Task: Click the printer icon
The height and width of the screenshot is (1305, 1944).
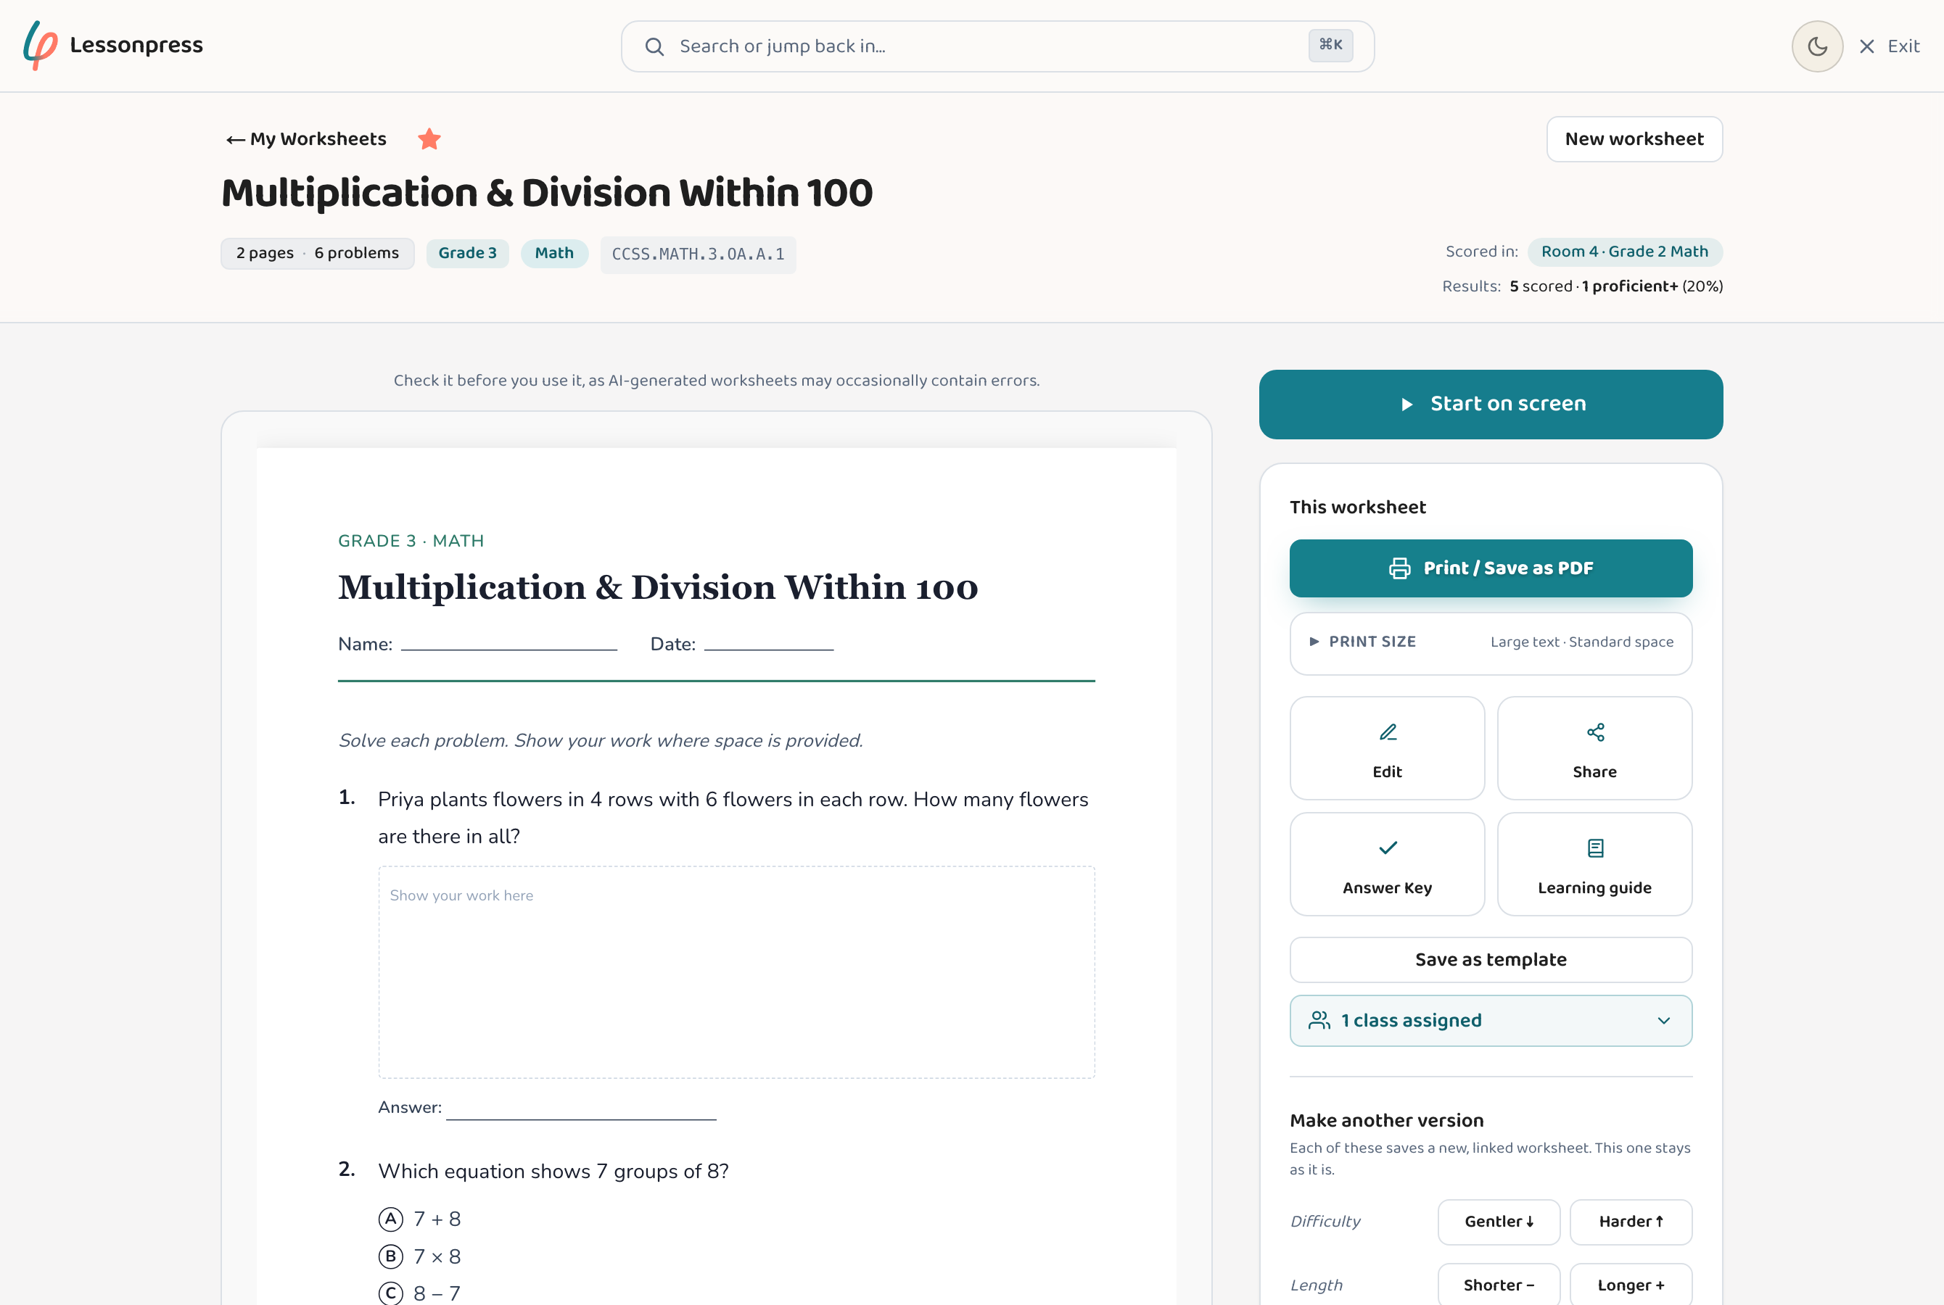Action: click(1399, 568)
